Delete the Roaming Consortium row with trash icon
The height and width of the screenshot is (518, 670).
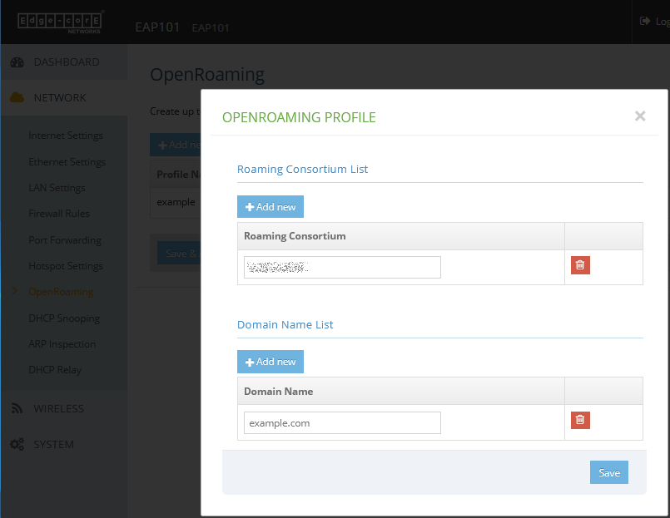click(x=580, y=265)
